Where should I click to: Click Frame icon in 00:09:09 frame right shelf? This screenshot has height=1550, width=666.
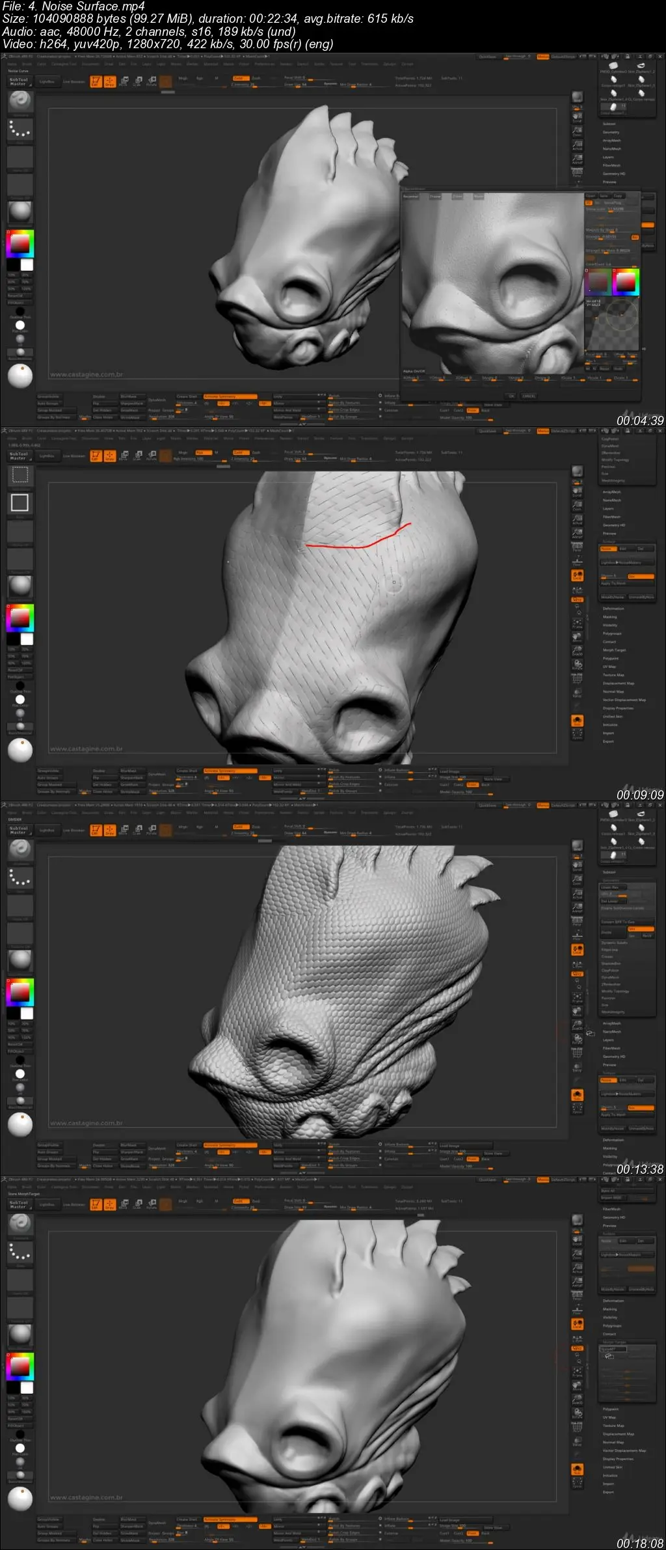click(577, 624)
